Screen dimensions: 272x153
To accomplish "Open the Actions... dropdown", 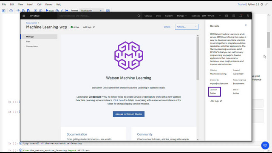I will tap(187, 27).
